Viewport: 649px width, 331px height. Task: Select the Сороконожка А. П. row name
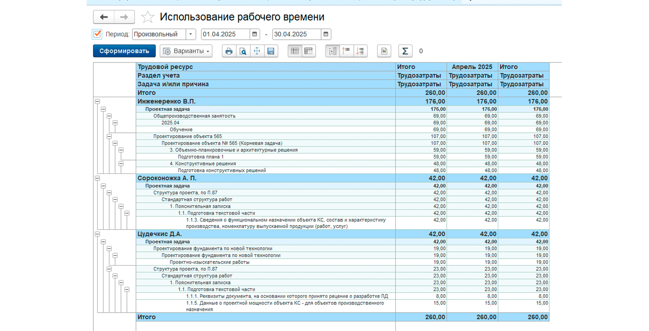tap(167, 178)
